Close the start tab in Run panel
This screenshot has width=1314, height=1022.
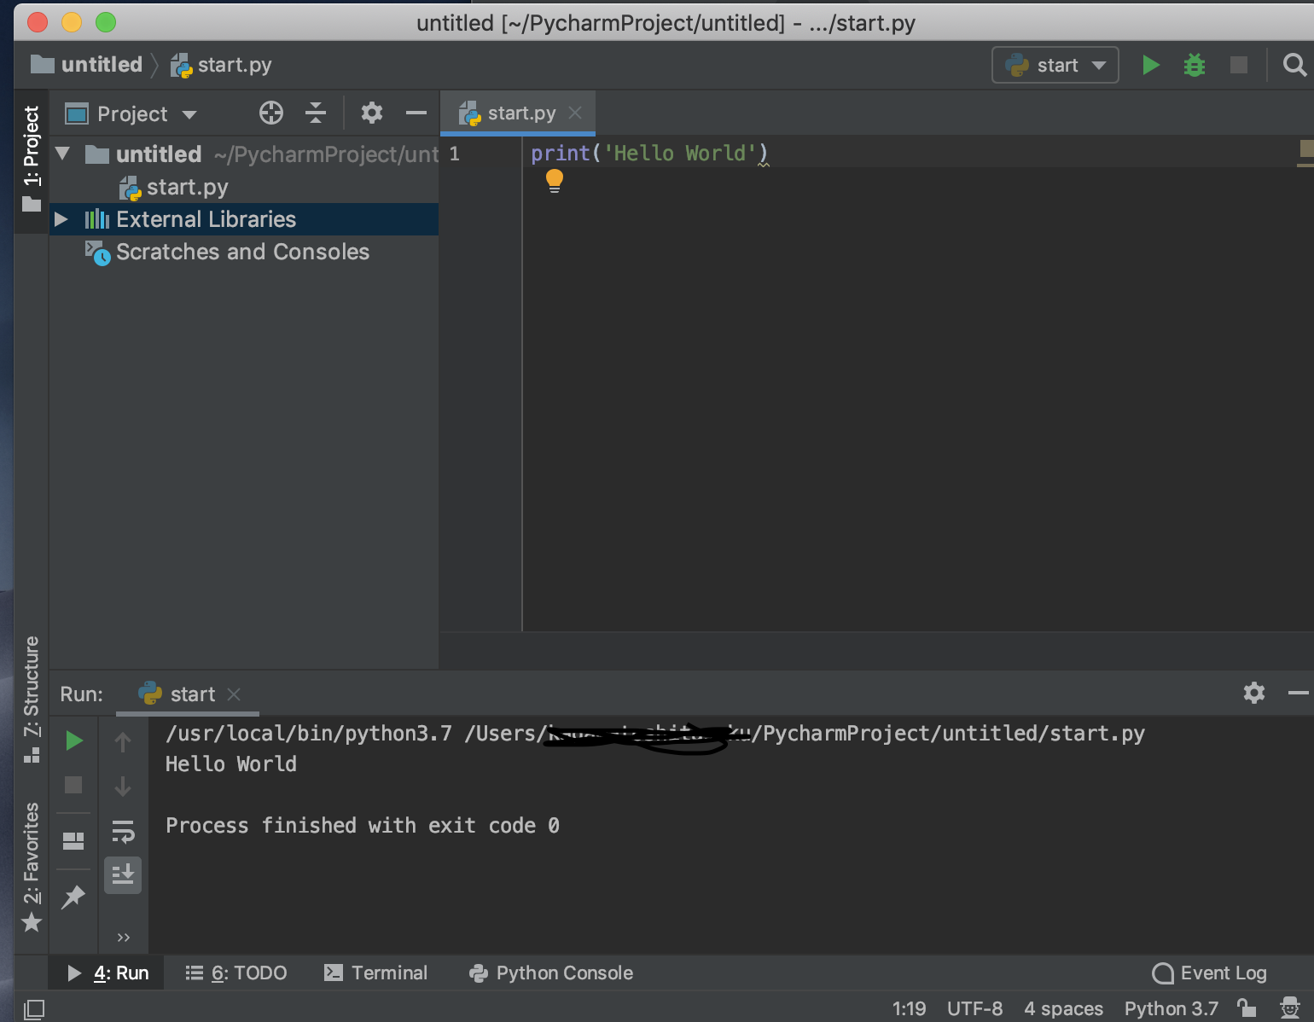[x=234, y=694]
